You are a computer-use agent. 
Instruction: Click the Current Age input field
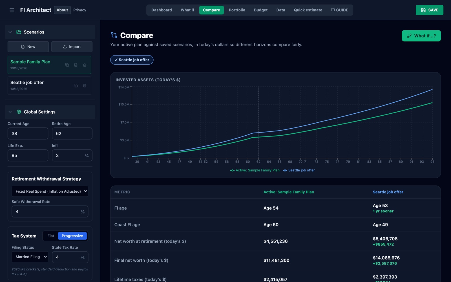click(28, 133)
